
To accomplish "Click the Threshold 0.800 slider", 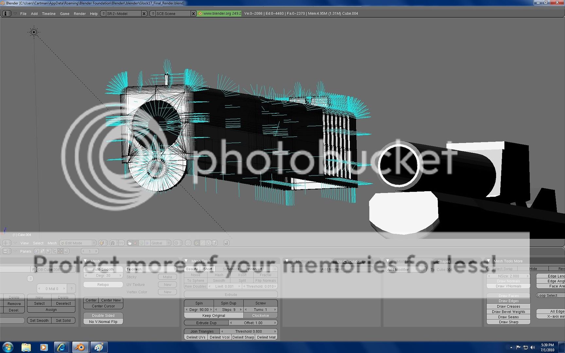I will pos(248,331).
